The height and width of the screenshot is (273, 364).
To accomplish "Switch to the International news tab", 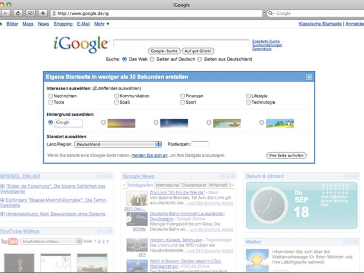I will coord(167,185).
